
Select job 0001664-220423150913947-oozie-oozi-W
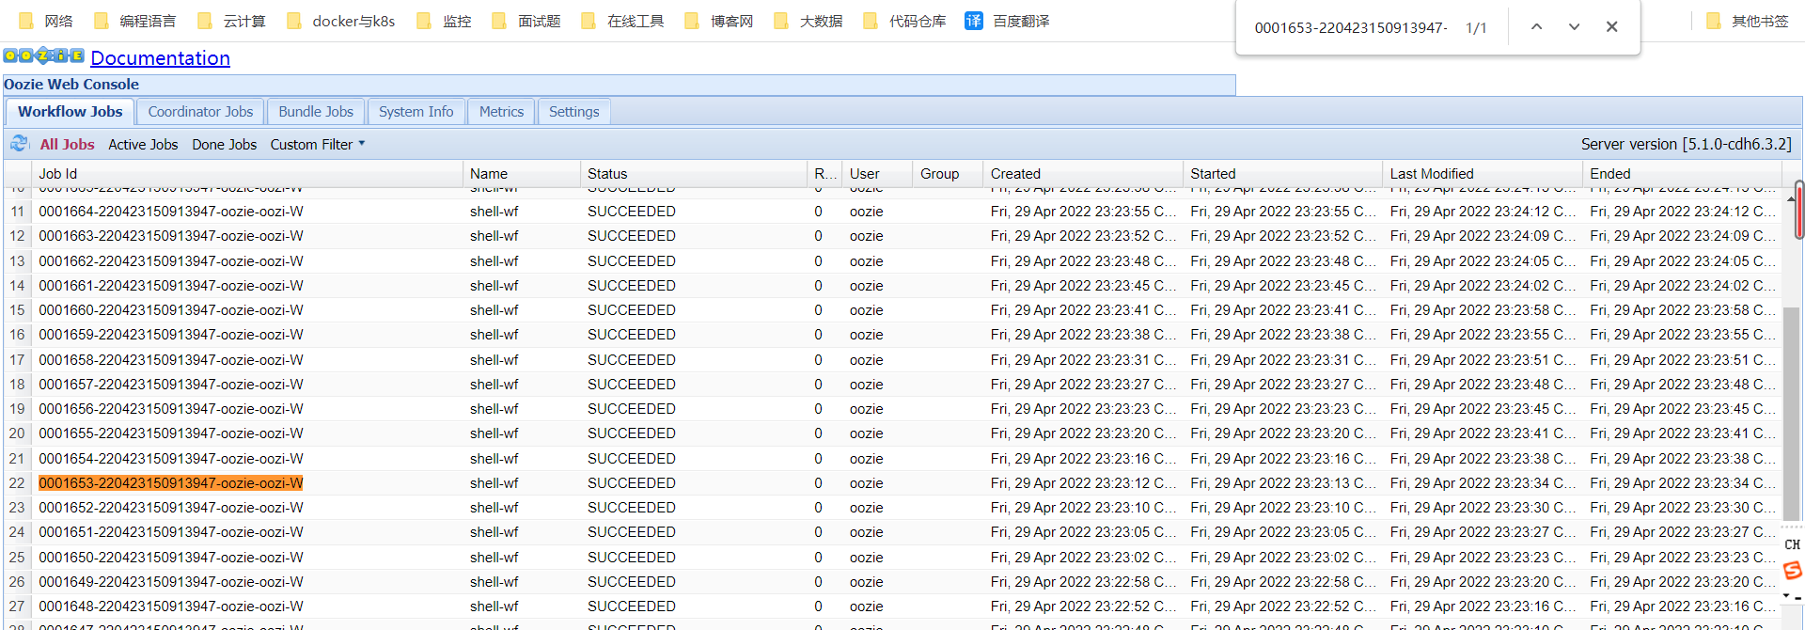click(171, 212)
